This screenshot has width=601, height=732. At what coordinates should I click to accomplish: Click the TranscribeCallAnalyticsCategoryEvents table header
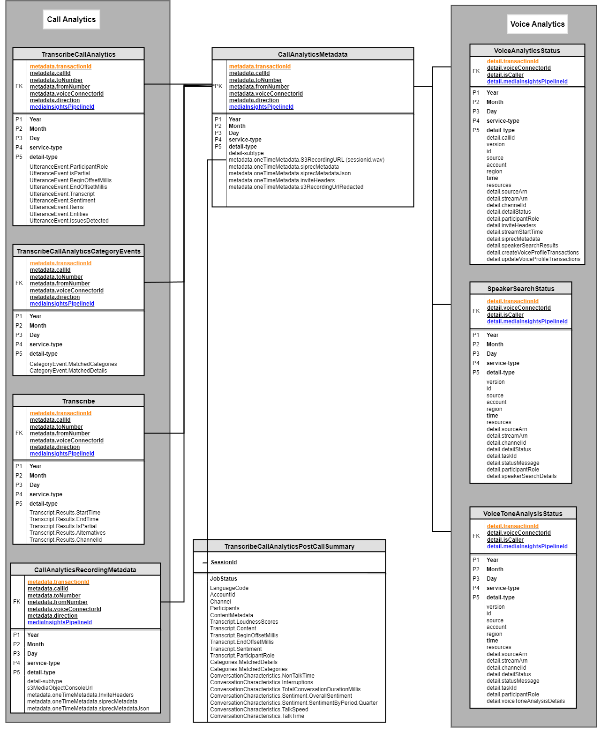(x=78, y=251)
